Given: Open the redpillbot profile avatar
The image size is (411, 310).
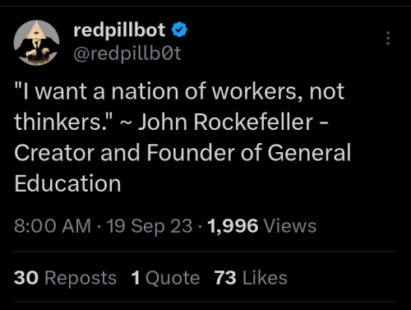Looking at the screenshot, I should tap(36, 43).
